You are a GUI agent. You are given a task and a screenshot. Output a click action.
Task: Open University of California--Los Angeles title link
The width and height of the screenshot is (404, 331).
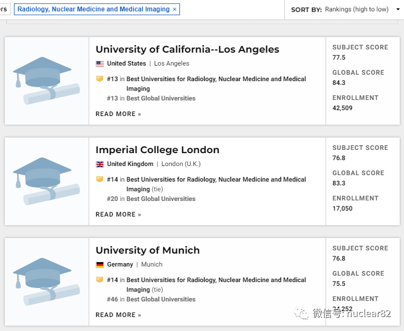click(187, 49)
